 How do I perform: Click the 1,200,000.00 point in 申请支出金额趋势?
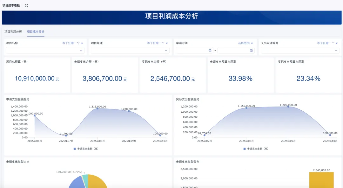[129, 111]
